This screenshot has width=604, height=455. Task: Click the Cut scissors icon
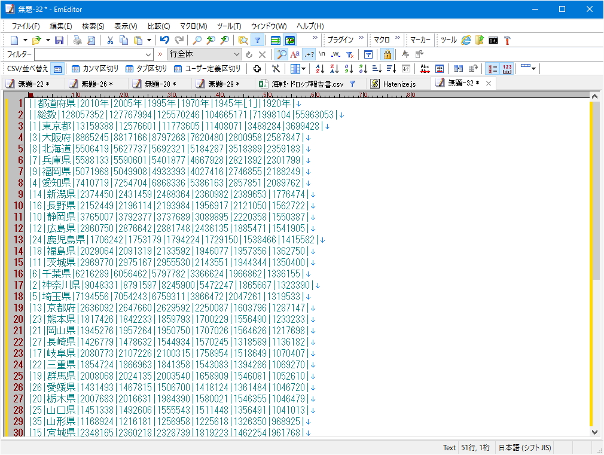point(110,40)
